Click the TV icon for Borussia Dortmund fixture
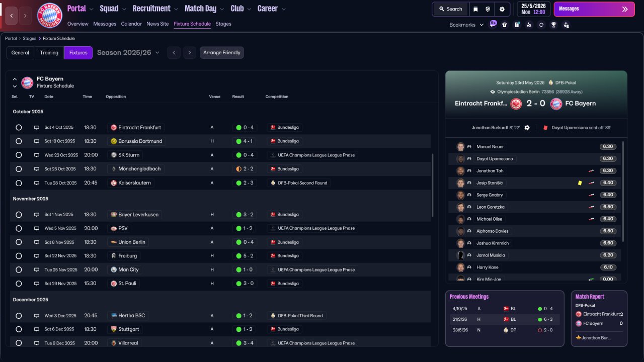The image size is (644, 362). pos(37,141)
